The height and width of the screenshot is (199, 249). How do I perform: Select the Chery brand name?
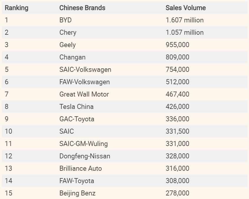click(68, 33)
